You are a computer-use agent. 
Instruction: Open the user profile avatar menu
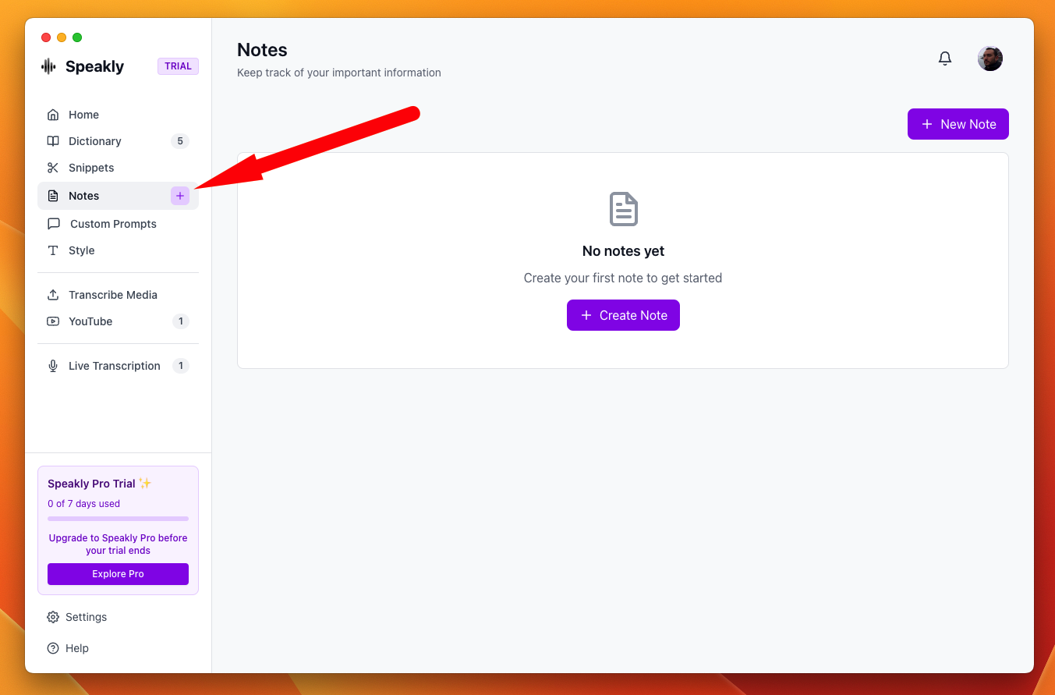click(990, 58)
